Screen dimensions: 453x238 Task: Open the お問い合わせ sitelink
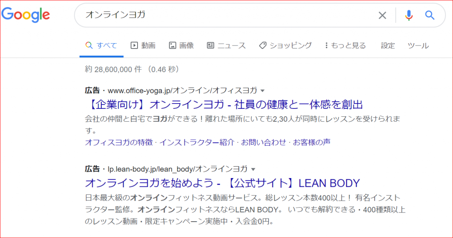pos(263,142)
